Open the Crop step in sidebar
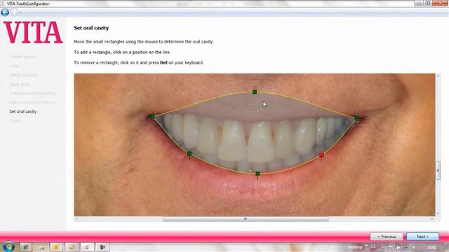The height and width of the screenshot is (252, 449). (x=14, y=66)
